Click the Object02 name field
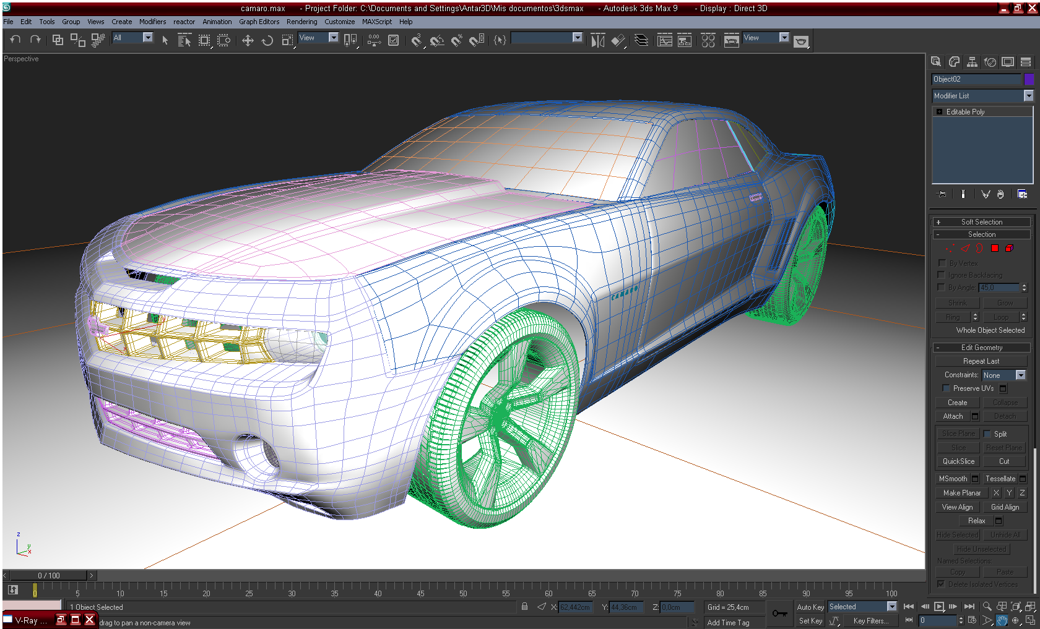Viewport: 1040px width, 629px height. click(x=976, y=79)
